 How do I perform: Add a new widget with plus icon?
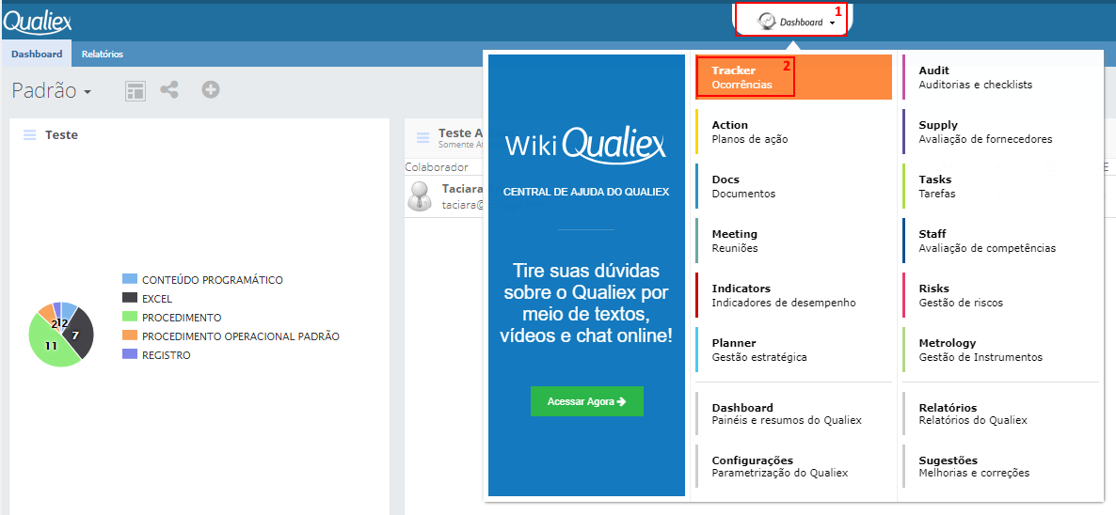(210, 89)
